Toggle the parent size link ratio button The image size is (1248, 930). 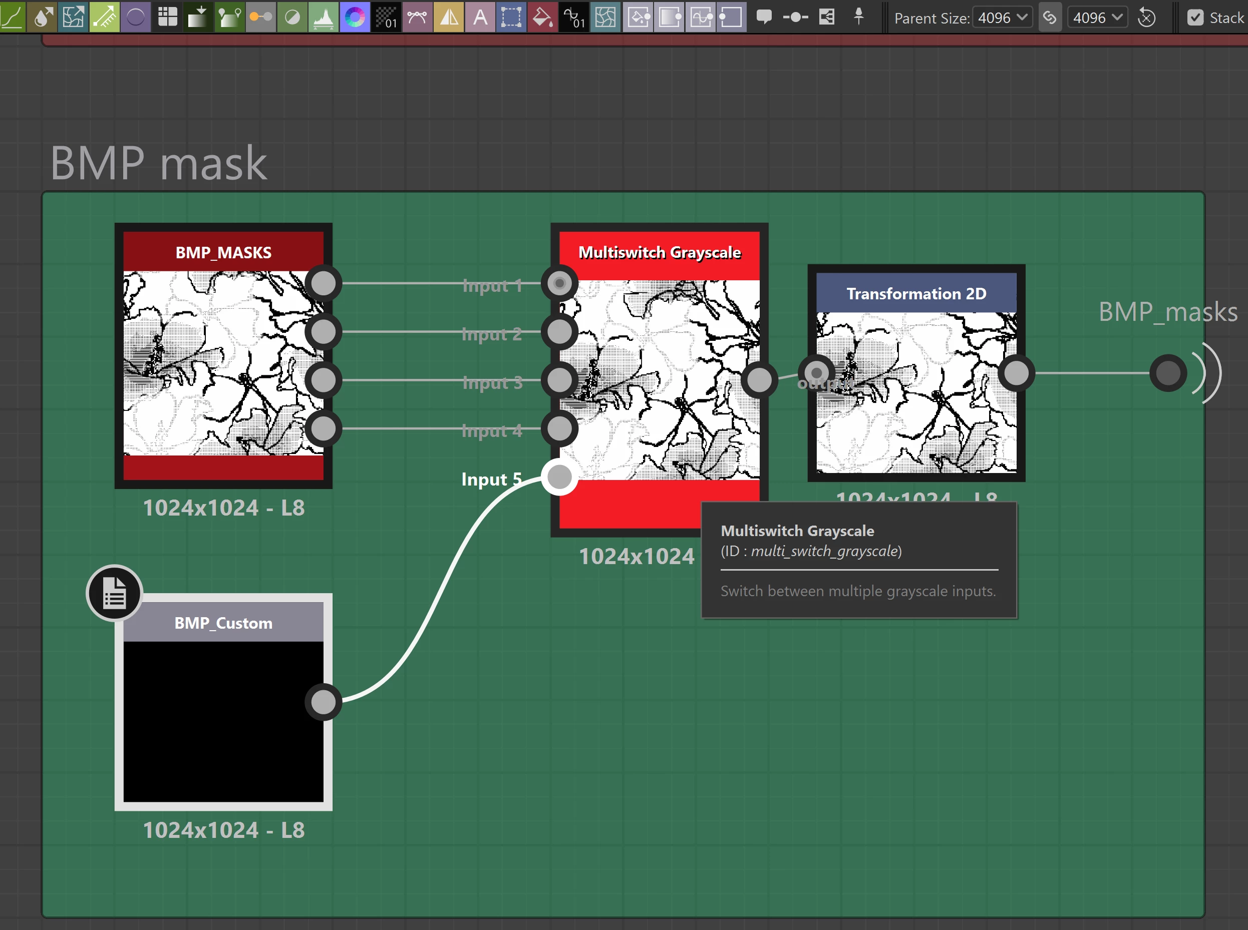[1050, 18]
